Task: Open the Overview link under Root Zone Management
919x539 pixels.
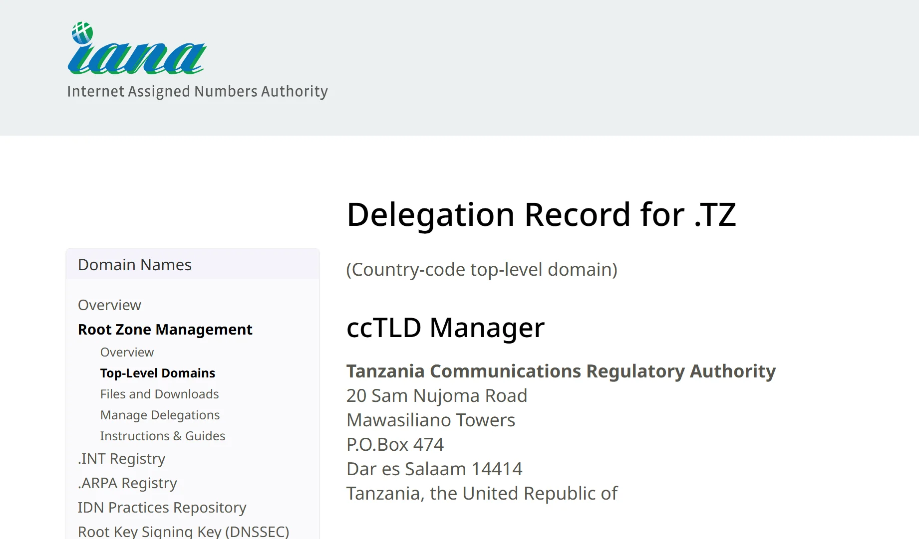Action: click(x=127, y=352)
